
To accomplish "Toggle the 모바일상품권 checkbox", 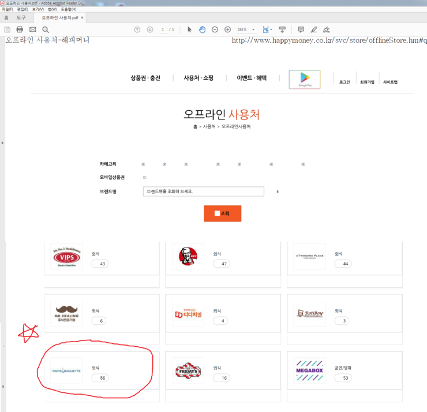I will (145, 178).
